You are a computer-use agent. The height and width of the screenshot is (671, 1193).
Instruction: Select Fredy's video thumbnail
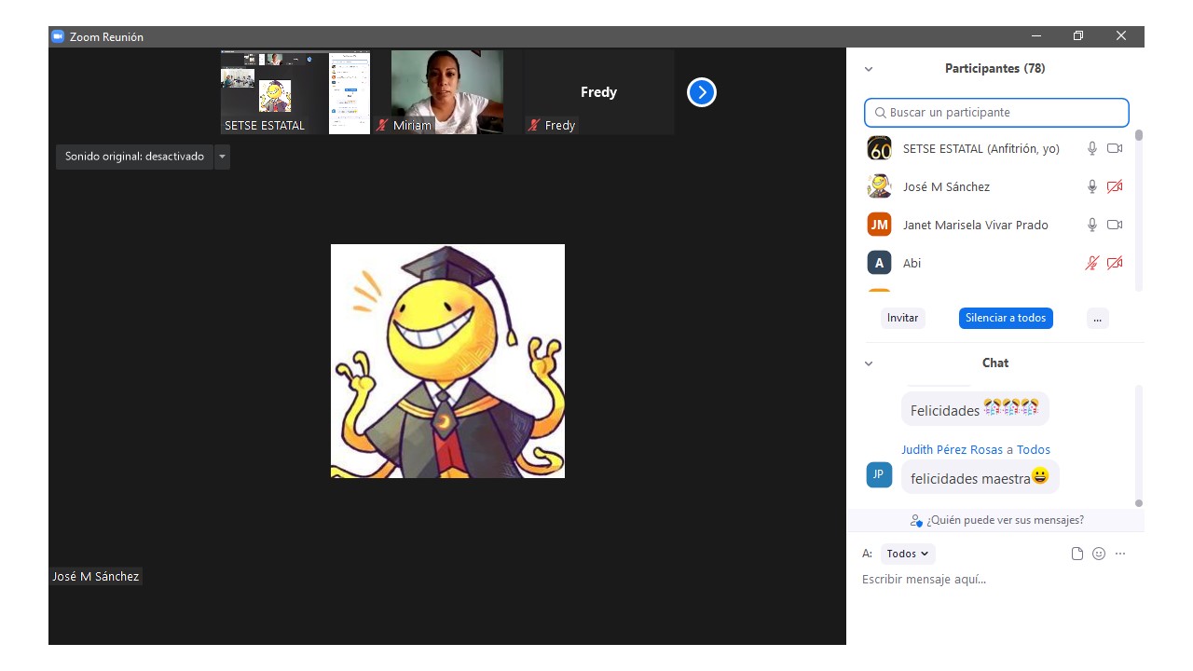click(599, 92)
